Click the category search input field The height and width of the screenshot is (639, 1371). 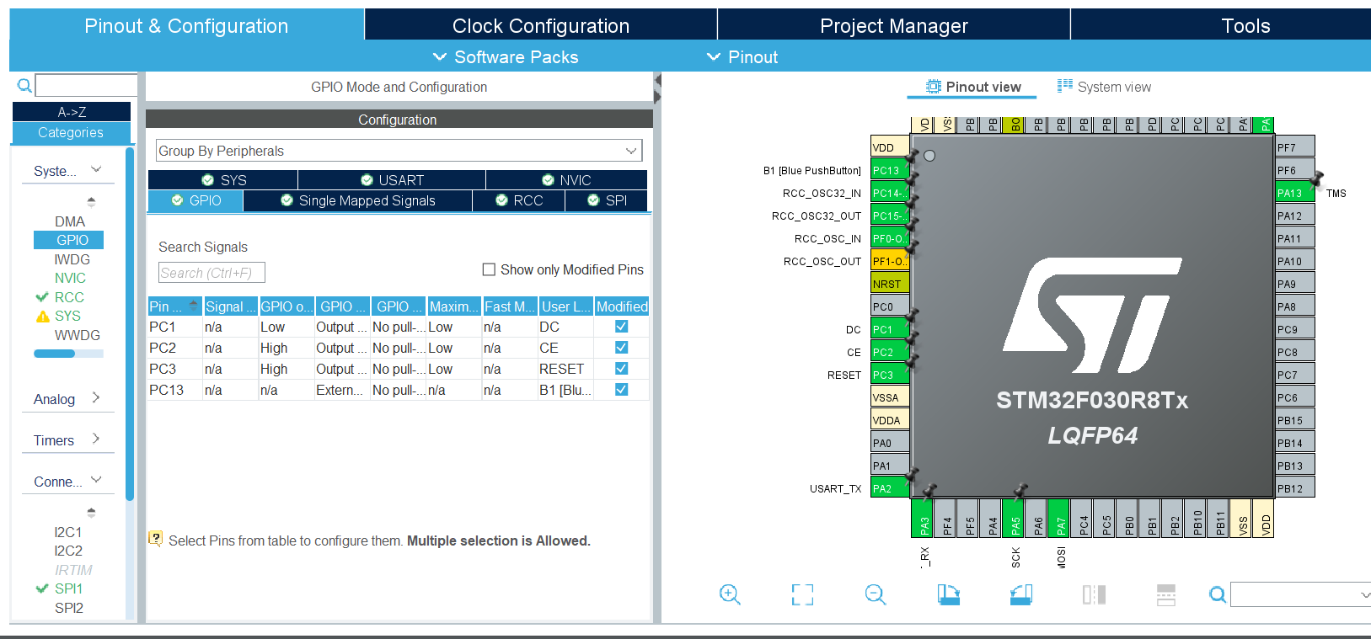click(87, 85)
